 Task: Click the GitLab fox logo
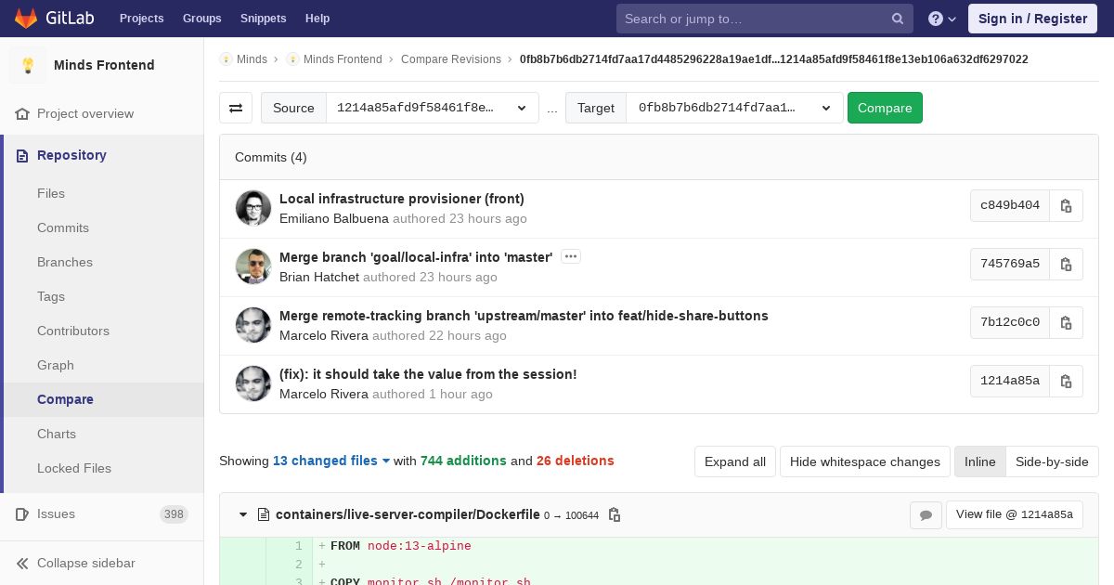tap(26, 19)
